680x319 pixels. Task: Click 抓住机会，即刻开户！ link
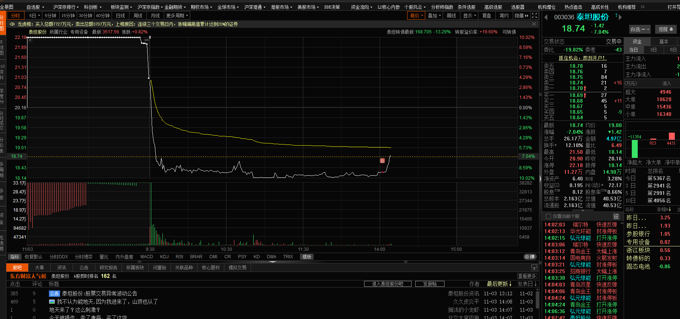(582, 58)
